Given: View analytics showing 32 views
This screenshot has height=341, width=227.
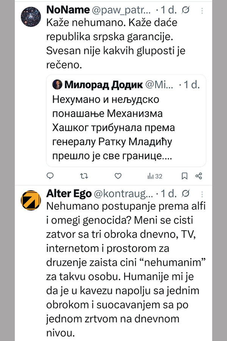Looking at the screenshot, I should coord(154,176).
